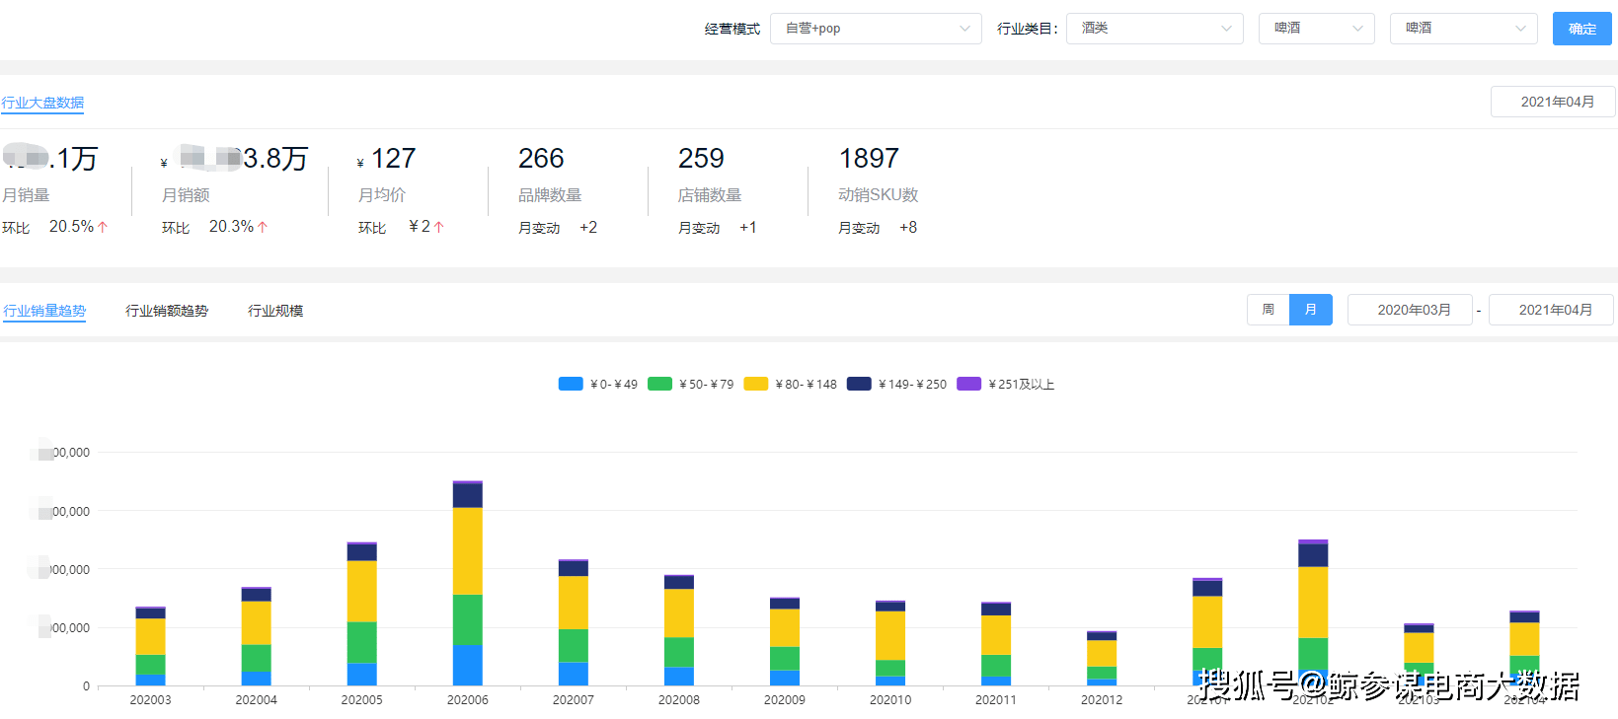
Task: Toggle the ¥80-¥148 legend series
Action: (791, 384)
